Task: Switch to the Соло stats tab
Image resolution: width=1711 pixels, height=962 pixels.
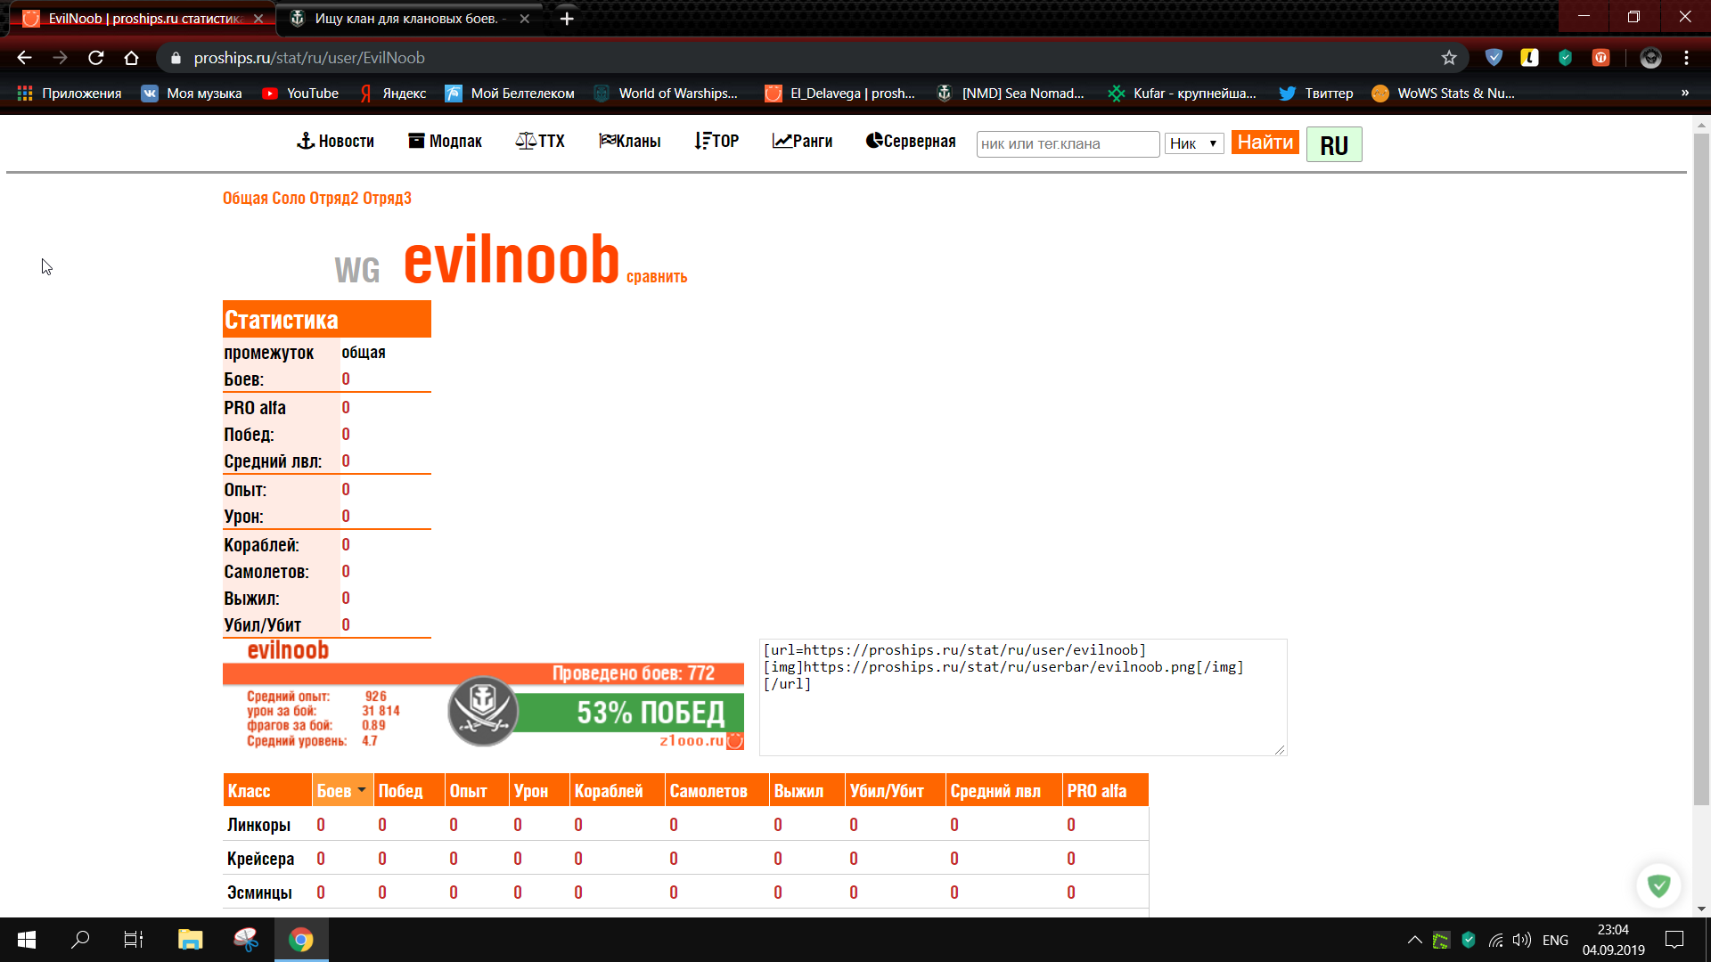Action: pos(289,198)
